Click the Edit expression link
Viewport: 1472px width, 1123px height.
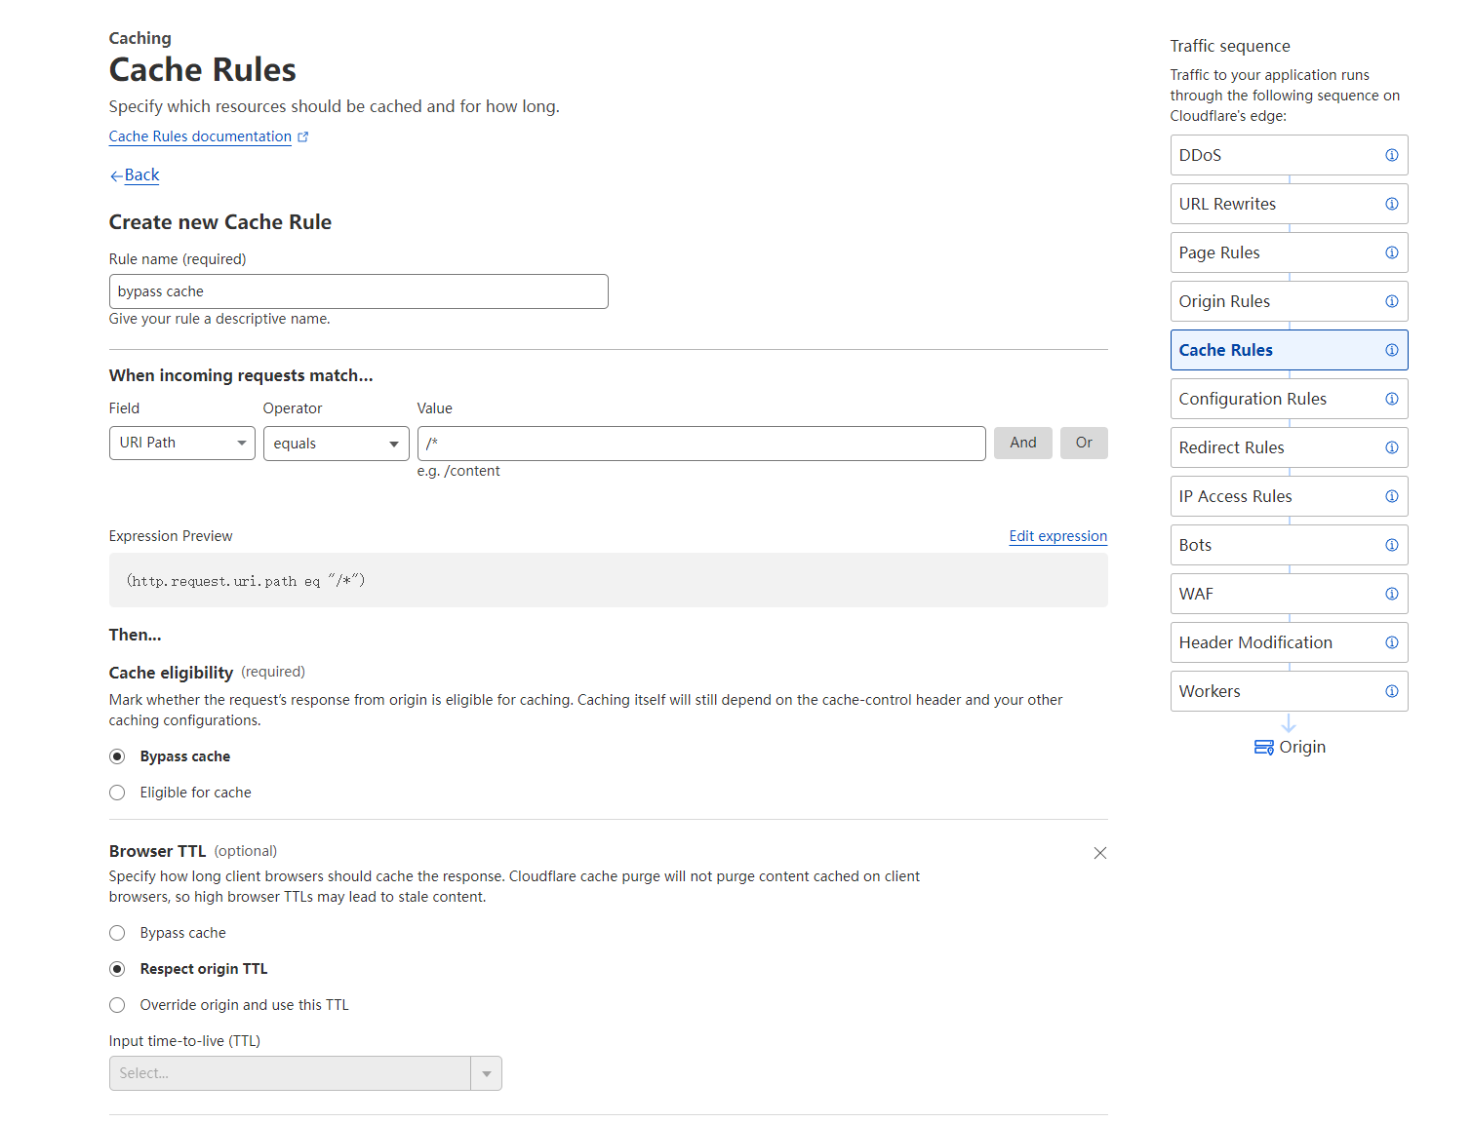coord(1057,536)
